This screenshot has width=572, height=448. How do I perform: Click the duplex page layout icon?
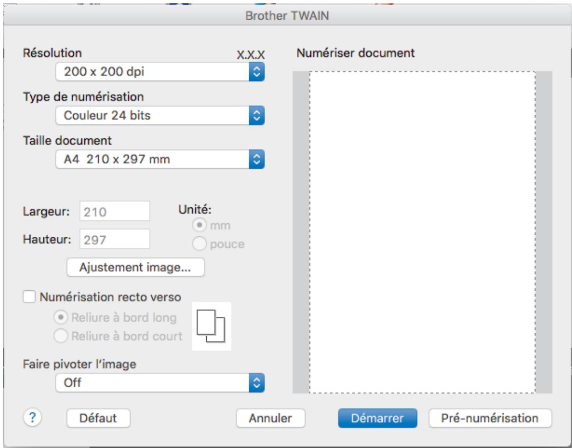point(212,327)
